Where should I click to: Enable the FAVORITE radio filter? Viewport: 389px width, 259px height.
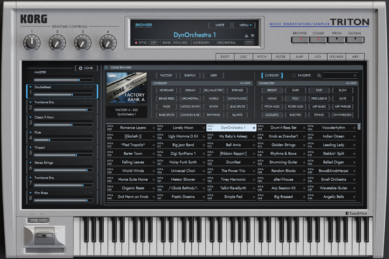coord(294,76)
